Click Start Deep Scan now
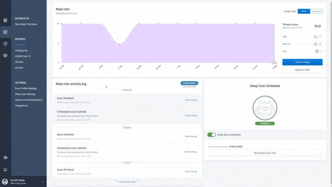The width and height of the screenshot is (332, 187). click(265, 153)
